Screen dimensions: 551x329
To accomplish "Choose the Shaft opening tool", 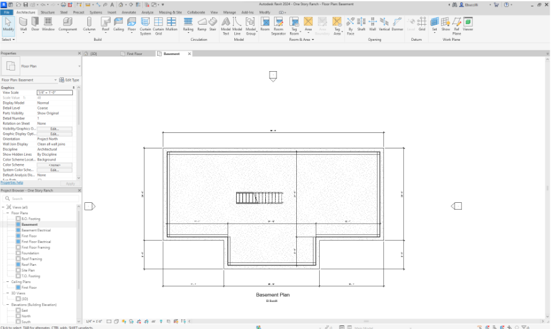I will 361,24.
